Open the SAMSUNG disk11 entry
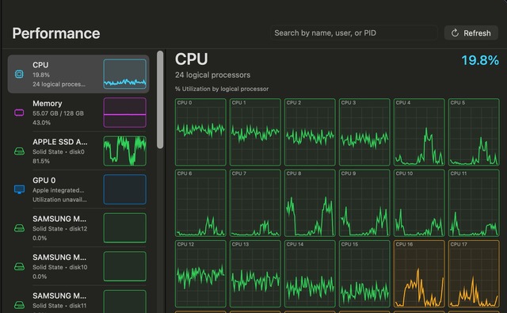This screenshot has width=507, height=313. pos(78,300)
